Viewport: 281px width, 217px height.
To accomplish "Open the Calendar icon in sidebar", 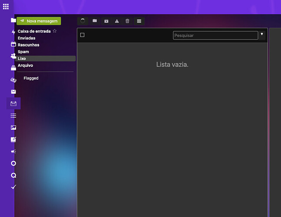I will click(13, 44).
